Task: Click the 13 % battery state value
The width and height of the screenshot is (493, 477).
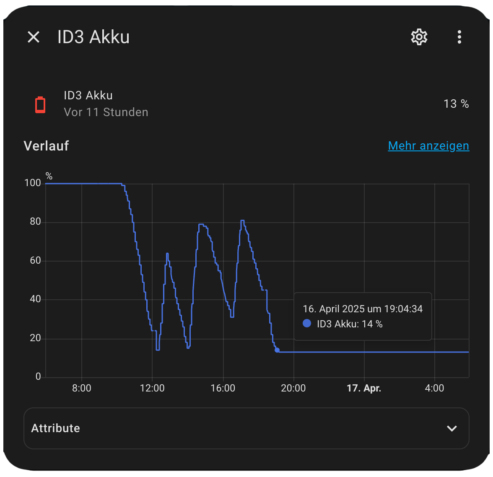Action: point(456,104)
